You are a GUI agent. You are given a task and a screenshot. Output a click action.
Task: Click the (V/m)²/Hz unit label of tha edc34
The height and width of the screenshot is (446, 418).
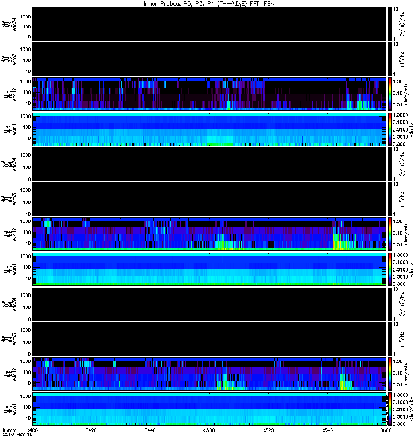click(x=402, y=24)
